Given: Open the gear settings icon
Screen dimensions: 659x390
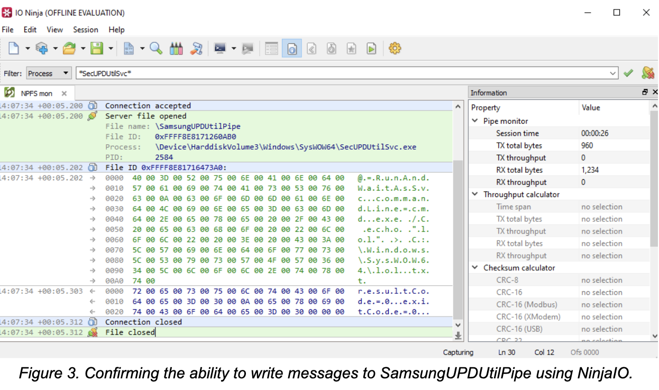Looking at the screenshot, I should 395,49.
